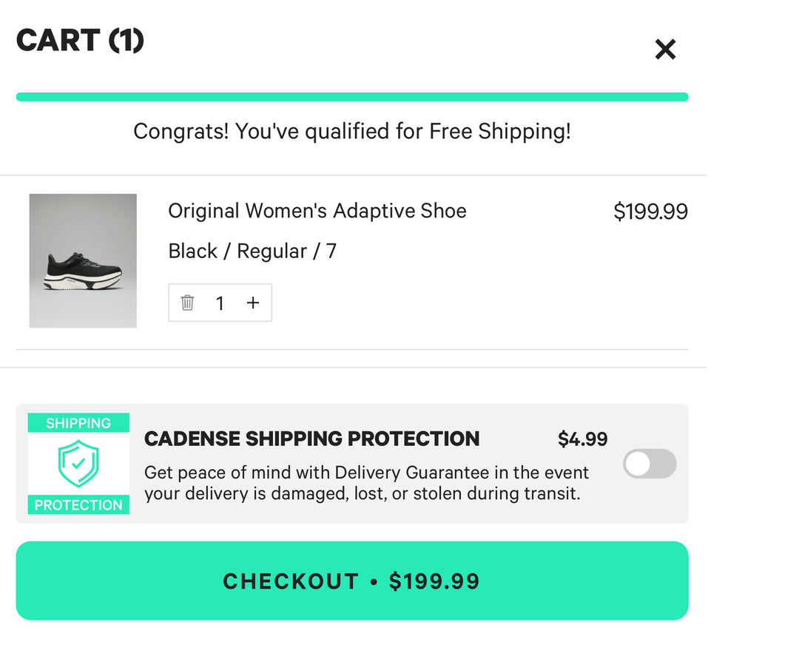Viewport: 799px width, 656px height.
Task: Click the PROTECTION label below the shield icon
Action: tap(78, 504)
